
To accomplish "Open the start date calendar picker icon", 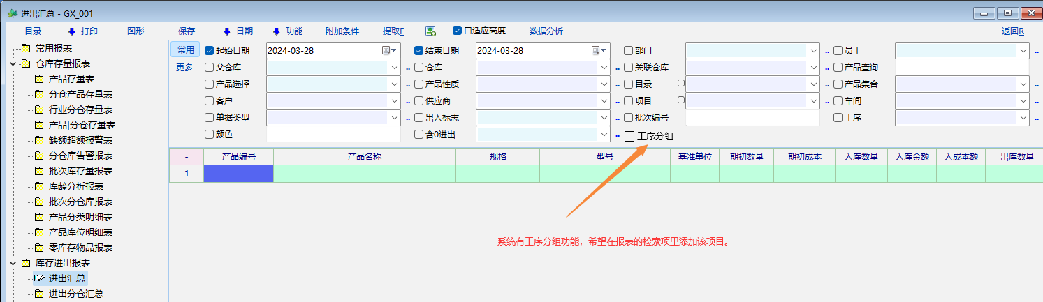I will pyautogui.click(x=386, y=50).
